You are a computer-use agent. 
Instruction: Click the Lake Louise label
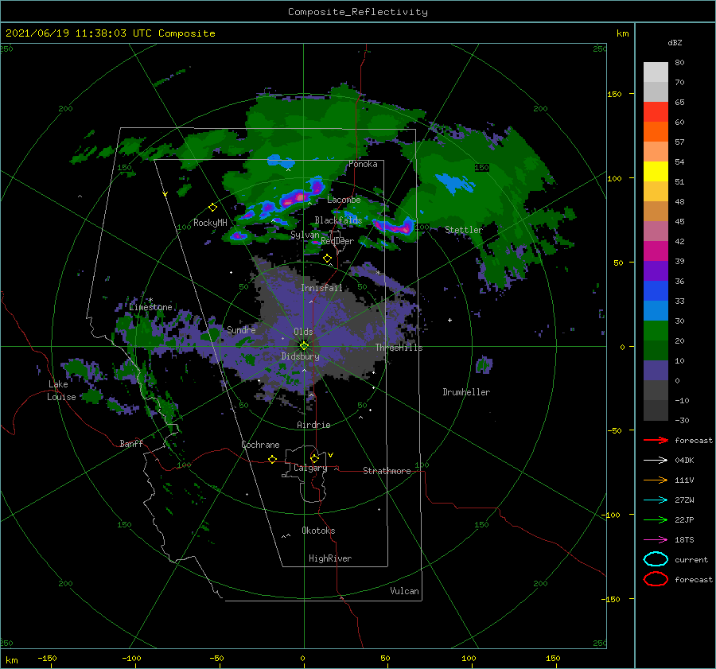point(61,391)
